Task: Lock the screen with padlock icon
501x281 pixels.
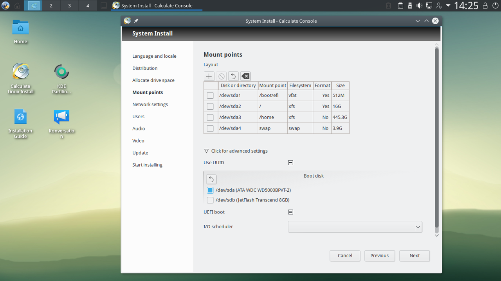Action: tap(485, 5)
